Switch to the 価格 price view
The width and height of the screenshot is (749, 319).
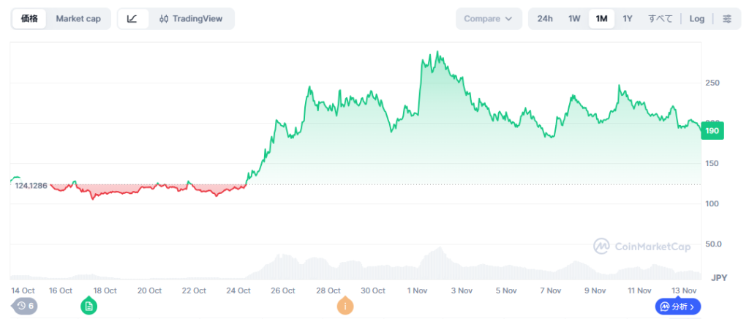(x=29, y=18)
